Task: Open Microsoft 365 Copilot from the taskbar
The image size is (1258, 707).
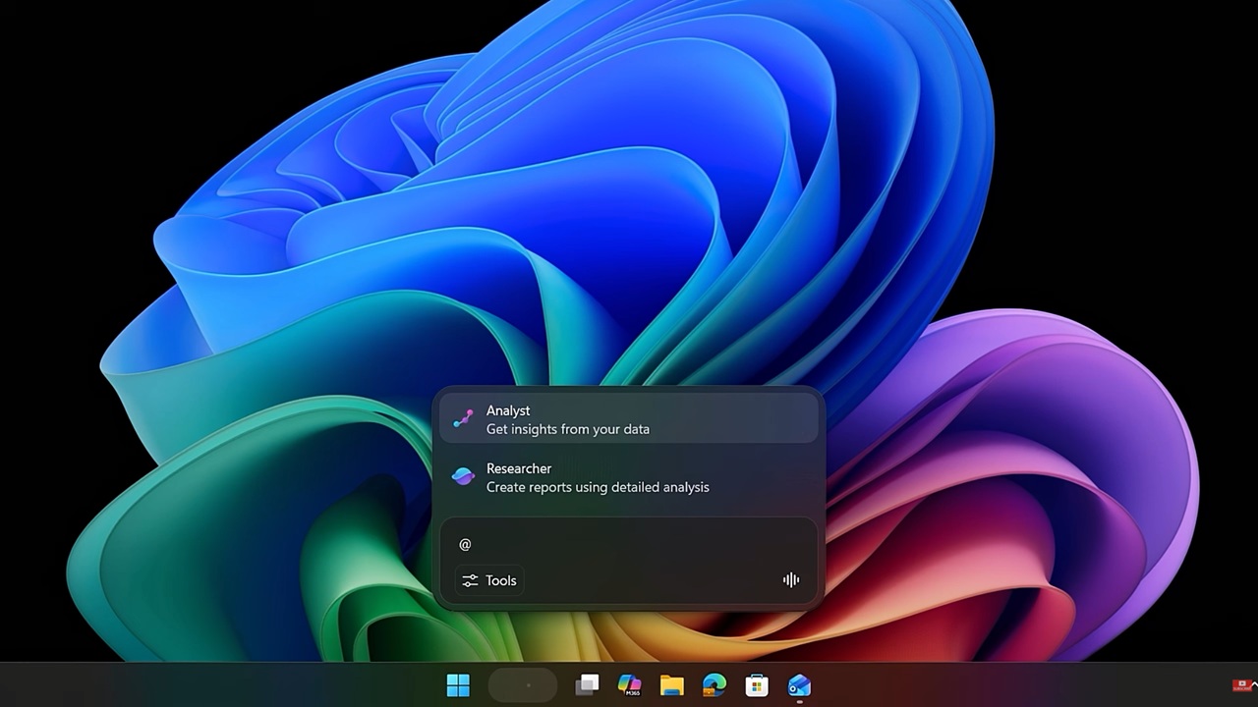Action: coord(630,684)
